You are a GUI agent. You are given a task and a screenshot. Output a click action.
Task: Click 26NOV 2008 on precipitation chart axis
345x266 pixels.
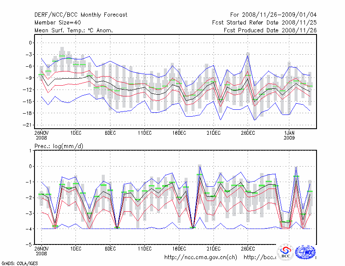click(41, 251)
